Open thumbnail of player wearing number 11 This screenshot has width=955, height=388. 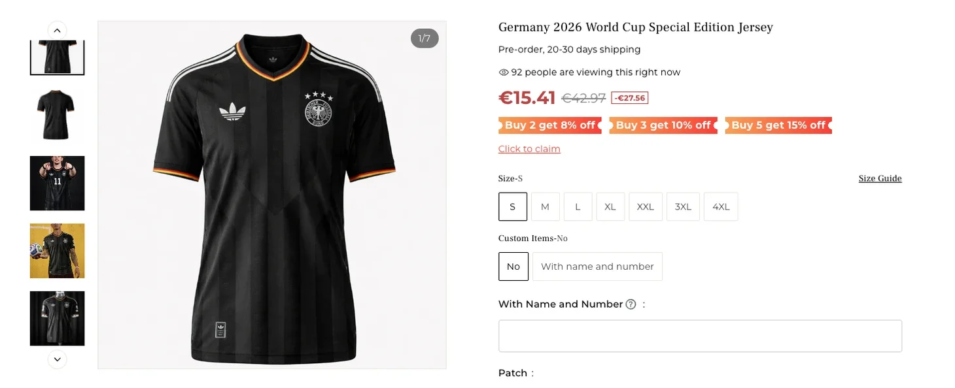(58, 183)
